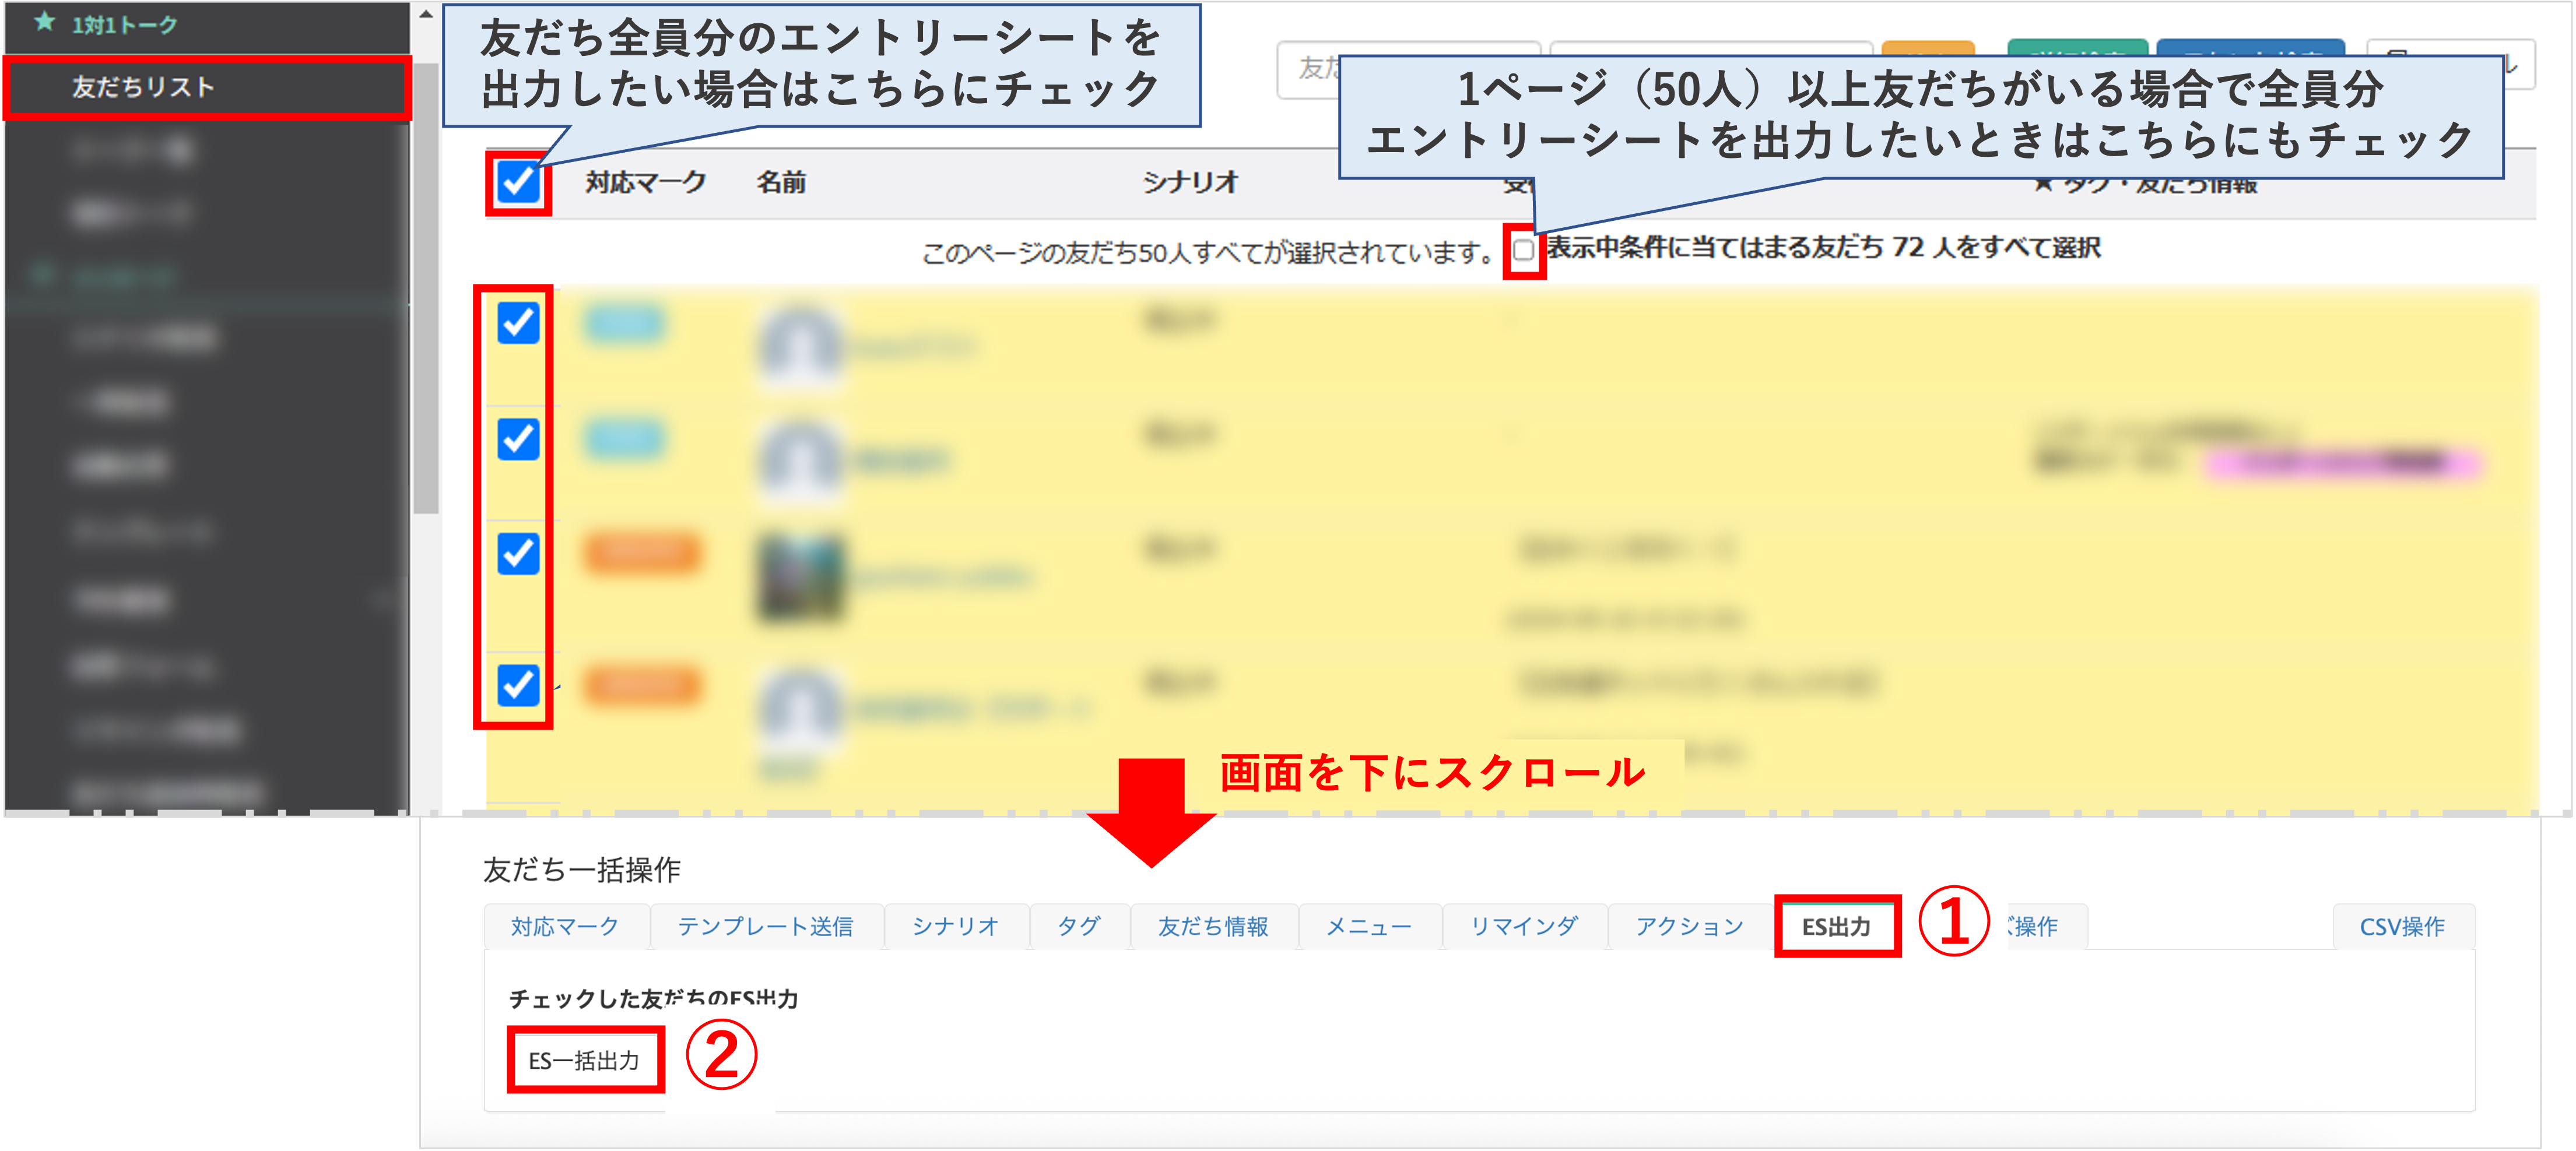
Task: Uncheck the third friend row checkbox
Action: 518,554
